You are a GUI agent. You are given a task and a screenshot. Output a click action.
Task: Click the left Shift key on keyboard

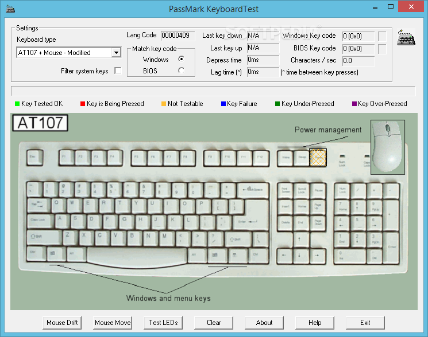44,237
